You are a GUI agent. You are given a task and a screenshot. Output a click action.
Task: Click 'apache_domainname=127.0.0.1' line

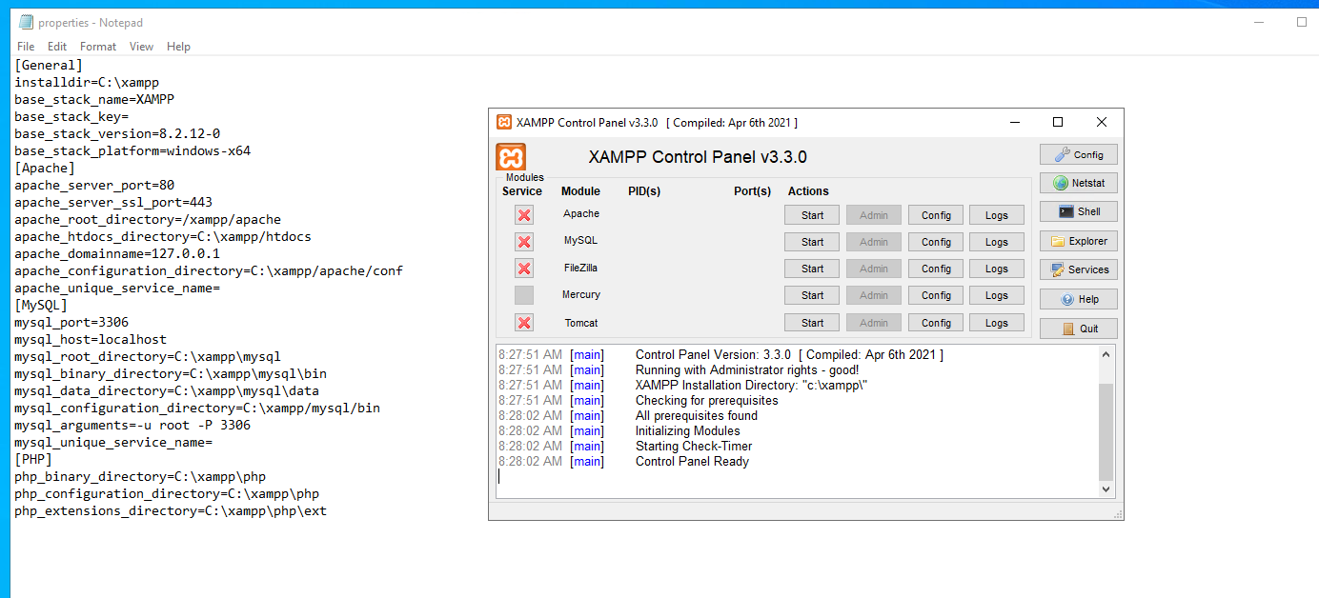coord(117,254)
